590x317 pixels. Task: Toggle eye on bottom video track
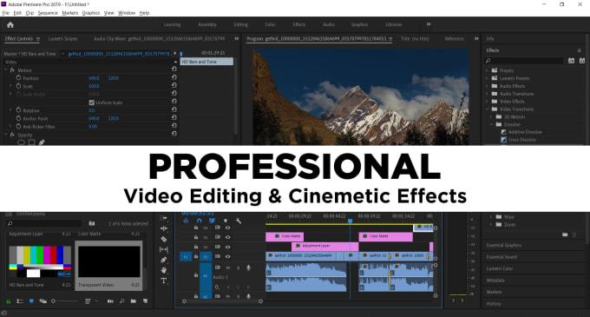tap(227, 257)
